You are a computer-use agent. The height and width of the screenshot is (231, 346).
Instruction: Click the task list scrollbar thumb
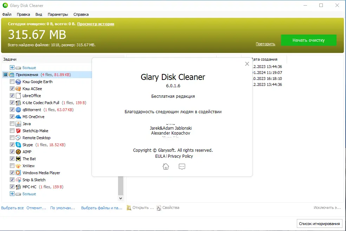click(x=121, y=186)
